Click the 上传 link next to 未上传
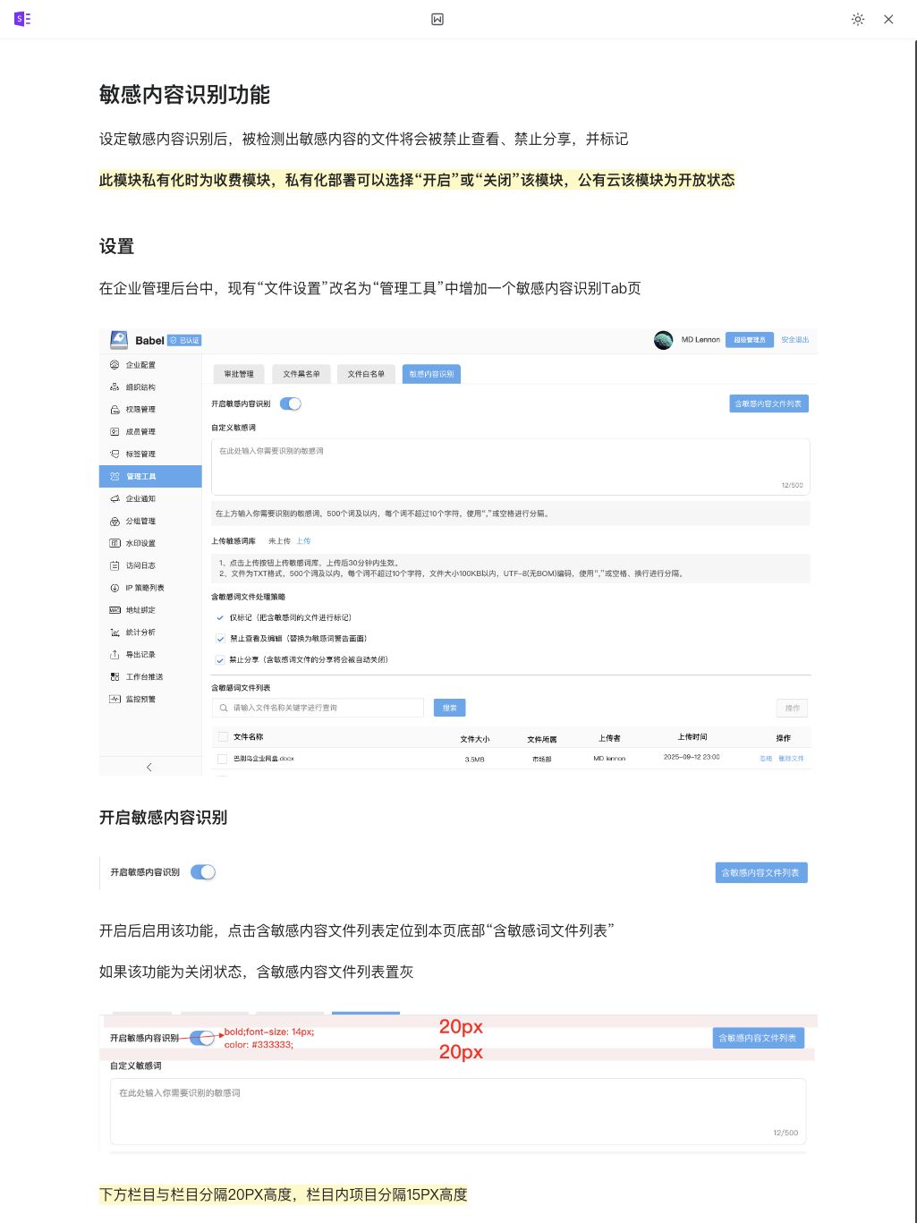The image size is (917, 1223). click(x=303, y=541)
